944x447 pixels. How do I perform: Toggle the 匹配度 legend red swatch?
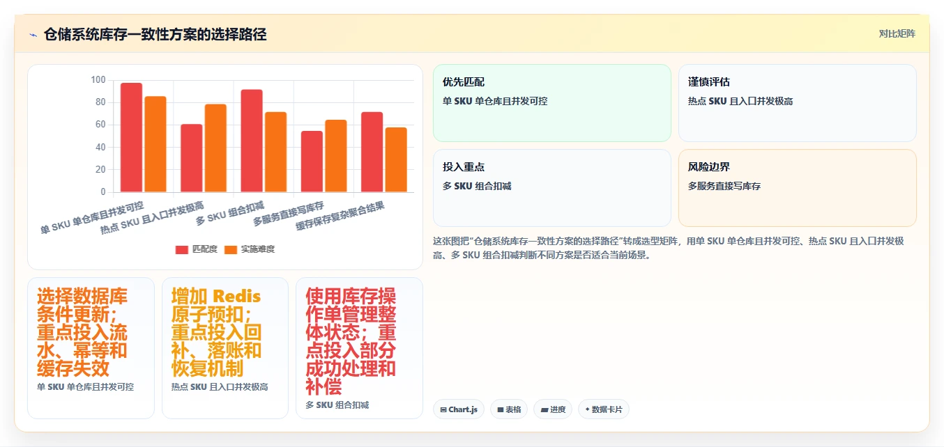click(x=182, y=249)
